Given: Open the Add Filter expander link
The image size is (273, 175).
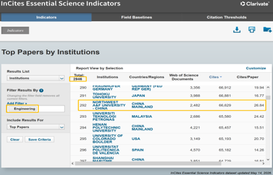Looking at the screenshot, I should coord(17,103).
